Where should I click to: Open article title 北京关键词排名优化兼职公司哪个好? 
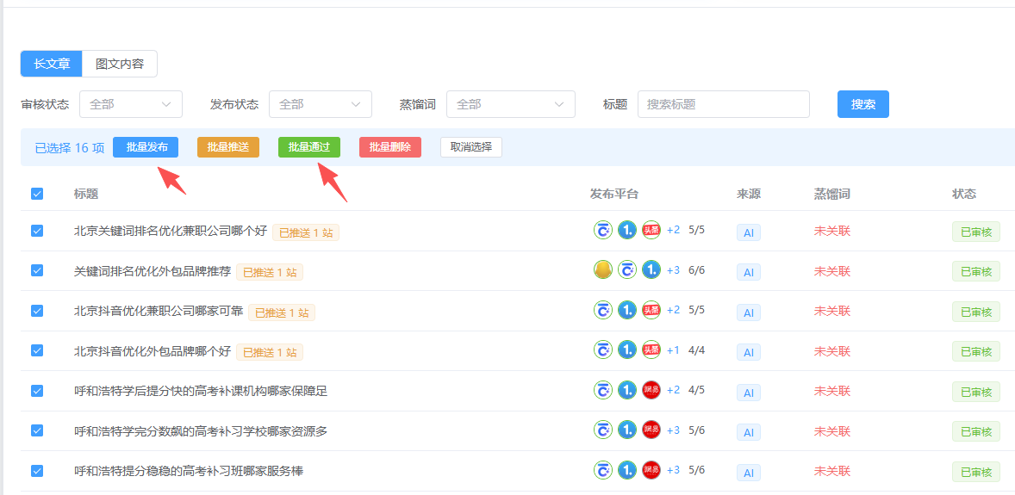tap(171, 231)
